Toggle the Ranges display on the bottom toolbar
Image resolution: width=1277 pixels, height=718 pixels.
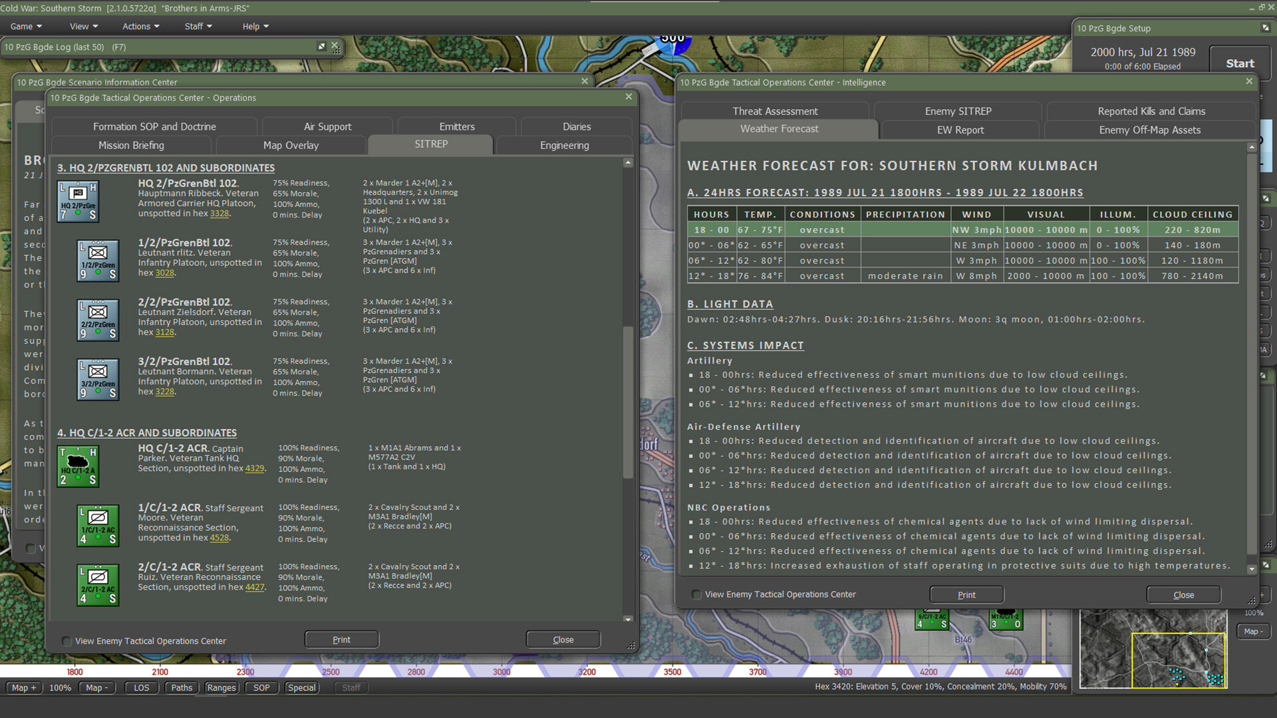click(221, 687)
